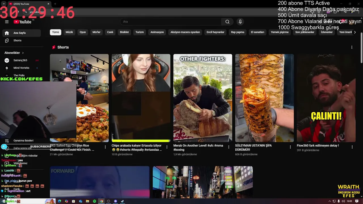
Task: Select the Mix'ler filter chip
Action: click(96, 32)
